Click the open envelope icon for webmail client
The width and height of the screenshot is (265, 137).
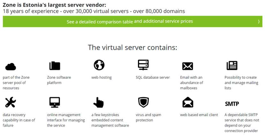[x=188, y=102]
